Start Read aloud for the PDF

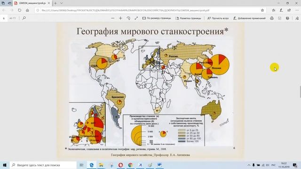pos(218,18)
